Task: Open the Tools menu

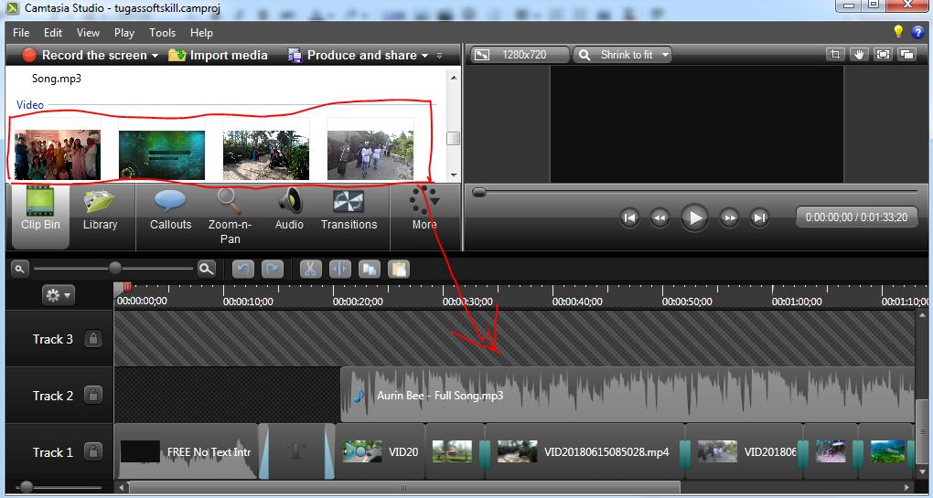Action: click(163, 33)
